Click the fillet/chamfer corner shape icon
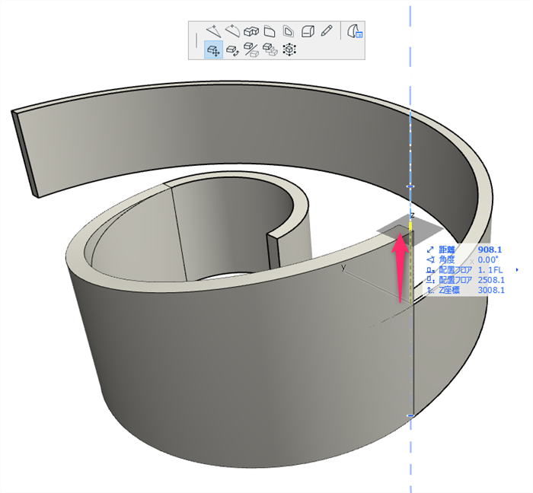533x493 pixels. tap(270, 31)
